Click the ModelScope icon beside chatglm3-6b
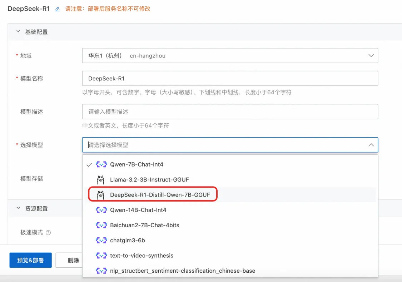402x282 pixels. (101, 241)
